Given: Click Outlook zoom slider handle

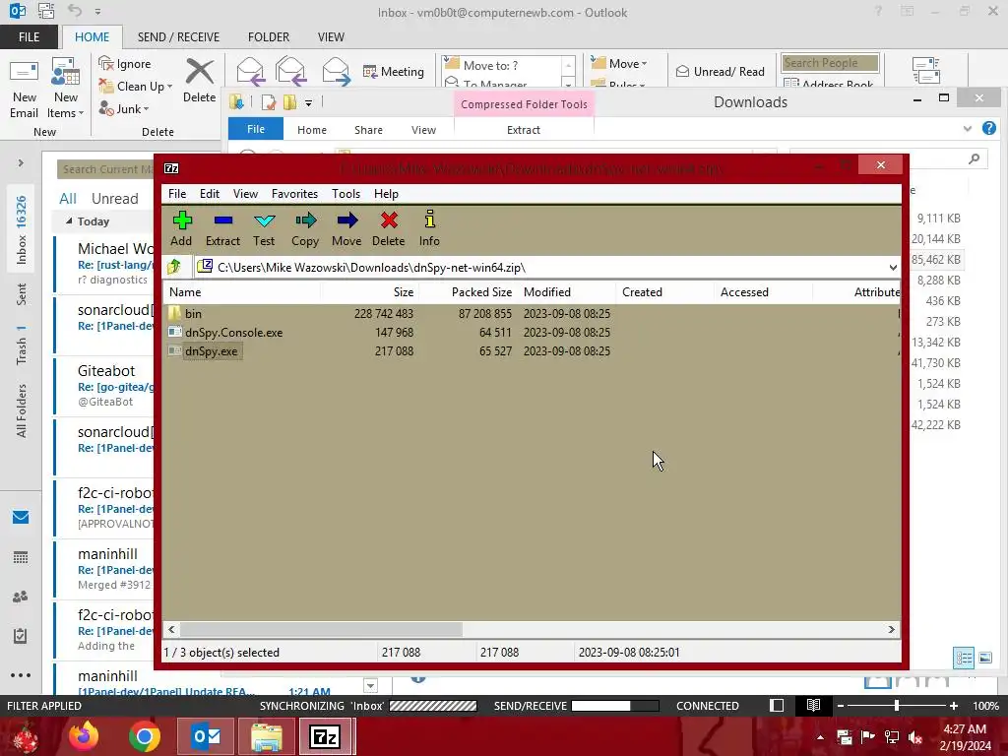Looking at the screenshot, I should pyautogui.click(x=896, y=706).
